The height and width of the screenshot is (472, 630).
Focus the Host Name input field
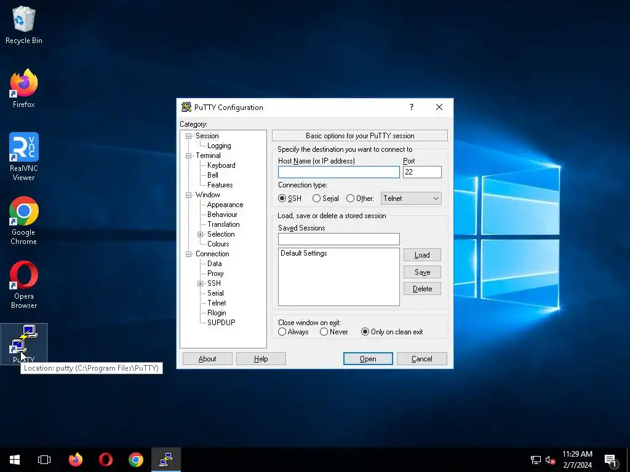(x=339, y=172)
